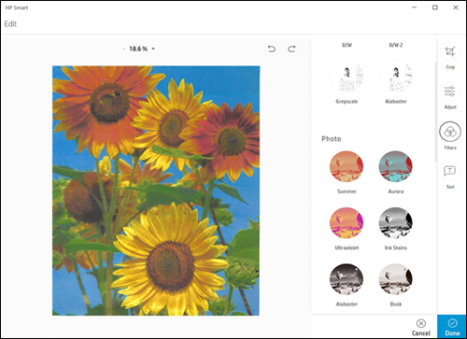Minimize the HP Smart window
Image resolution: width=467 pixels, height=339 pixels.
tap(414, 7)
